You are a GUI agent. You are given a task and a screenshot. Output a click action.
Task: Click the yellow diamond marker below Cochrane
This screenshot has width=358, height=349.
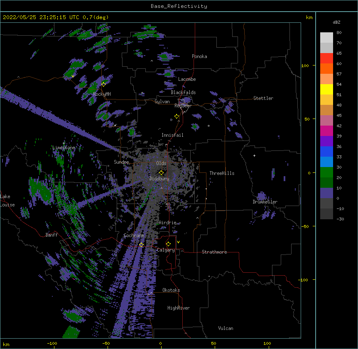click(x=141, y=245)
